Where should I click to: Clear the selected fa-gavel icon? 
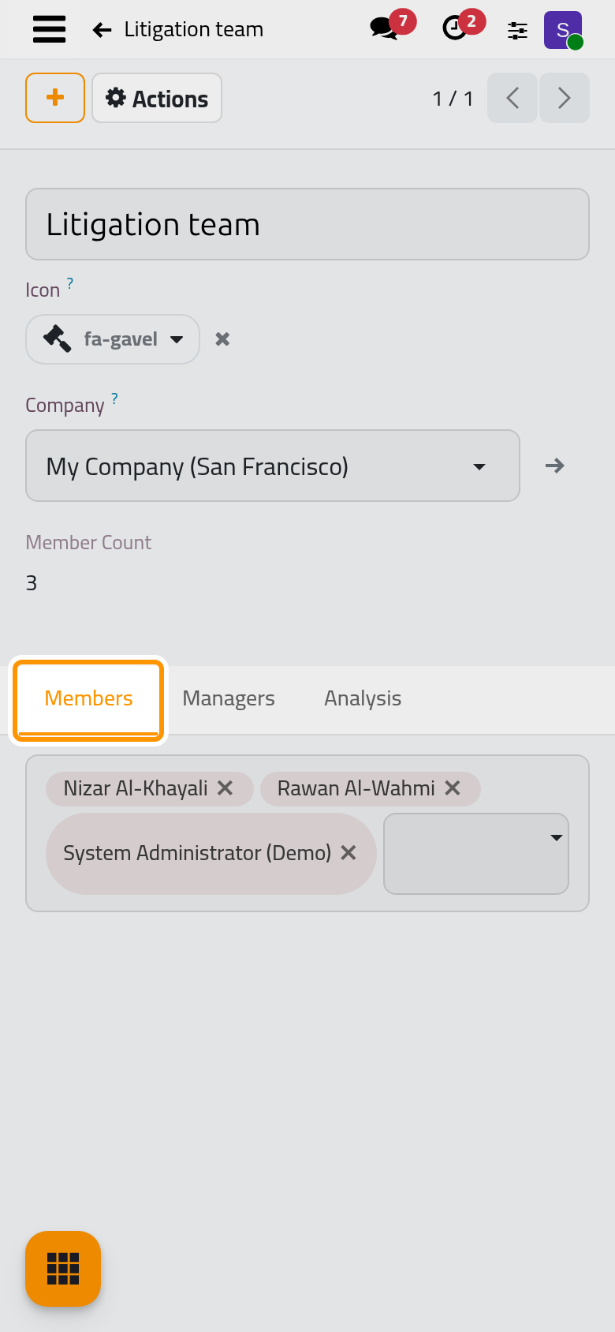pos(223,339)
